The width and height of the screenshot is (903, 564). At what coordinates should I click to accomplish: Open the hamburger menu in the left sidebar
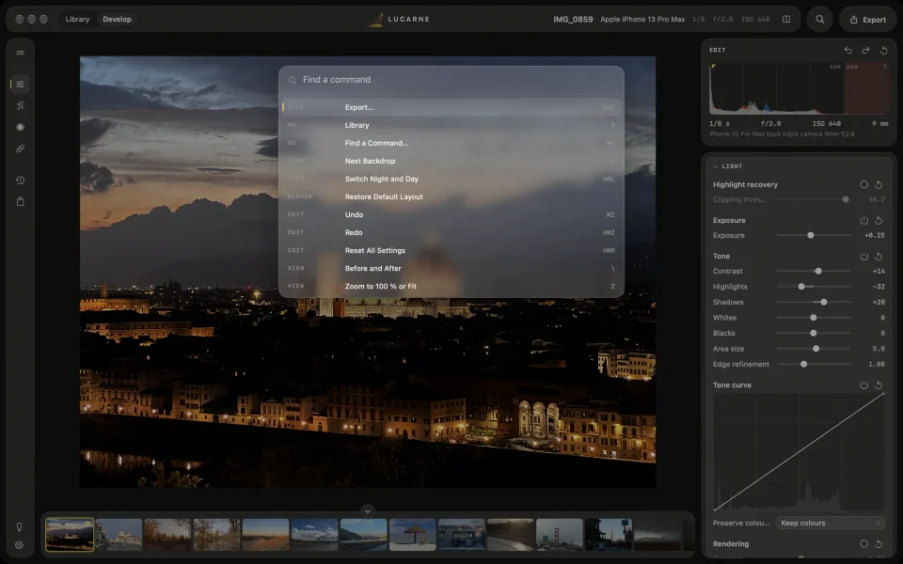[20, 53]
